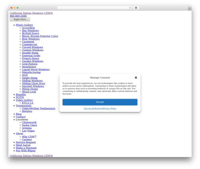Open Garden Windows link
Screen dimensions: 200x169
pos(32,61)
